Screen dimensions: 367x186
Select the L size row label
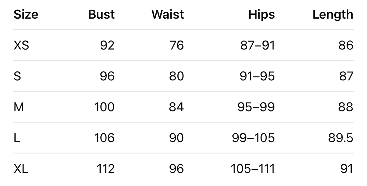[17, 138]
